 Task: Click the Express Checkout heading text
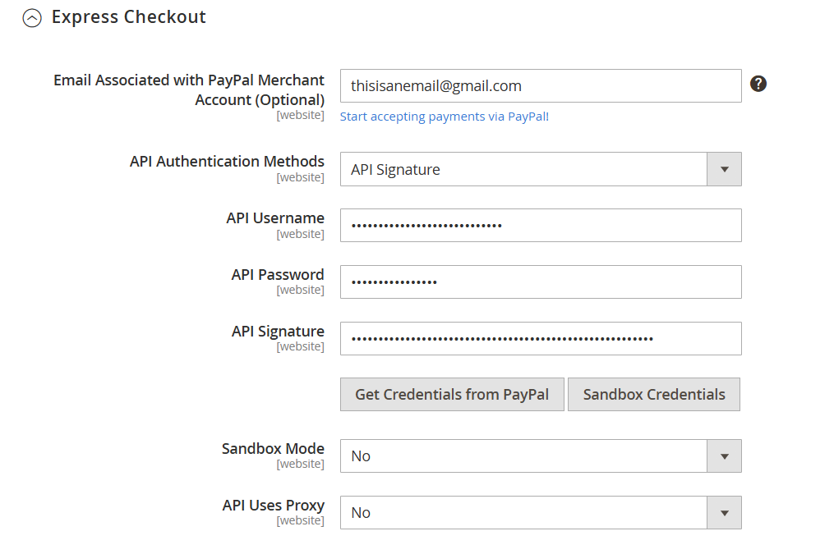click(x=128, y=17)
